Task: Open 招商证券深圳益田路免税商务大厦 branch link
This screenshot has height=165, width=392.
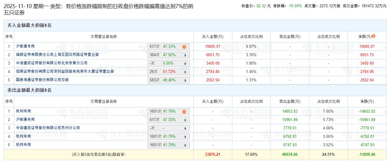Action: tap(65, 71)
